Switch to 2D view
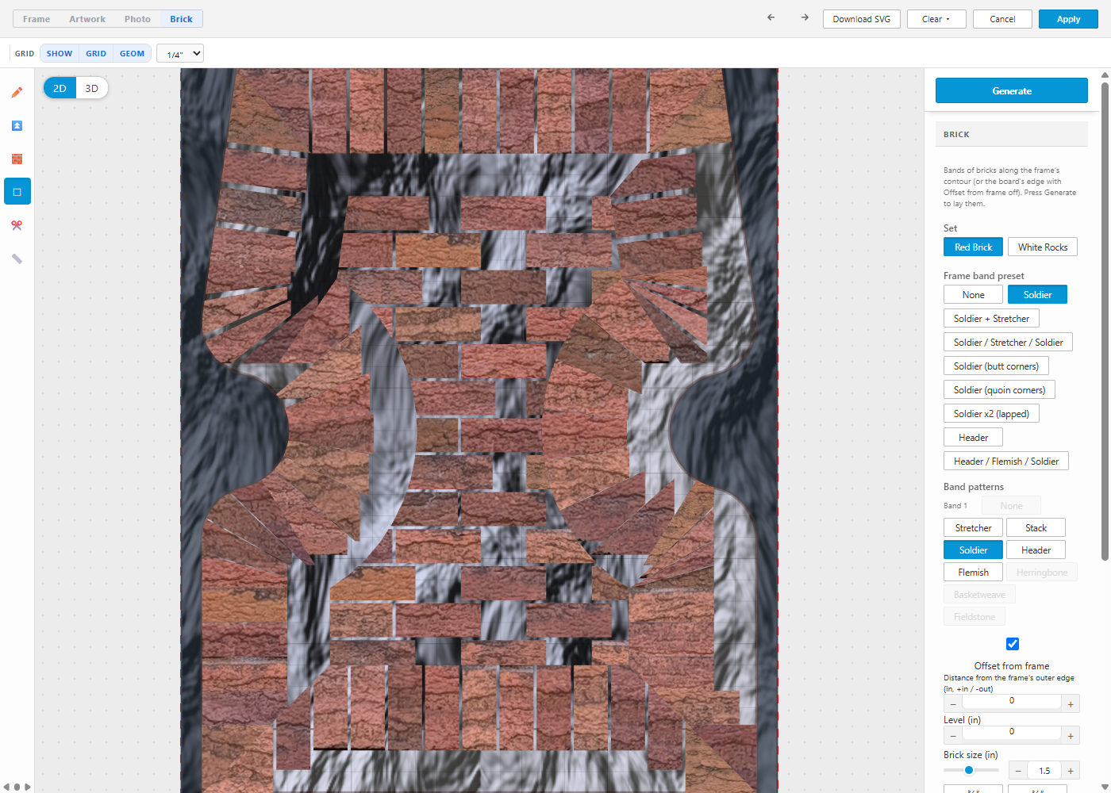The width and height of the screenshot is (1111, 793). click(x=60, y=88)
